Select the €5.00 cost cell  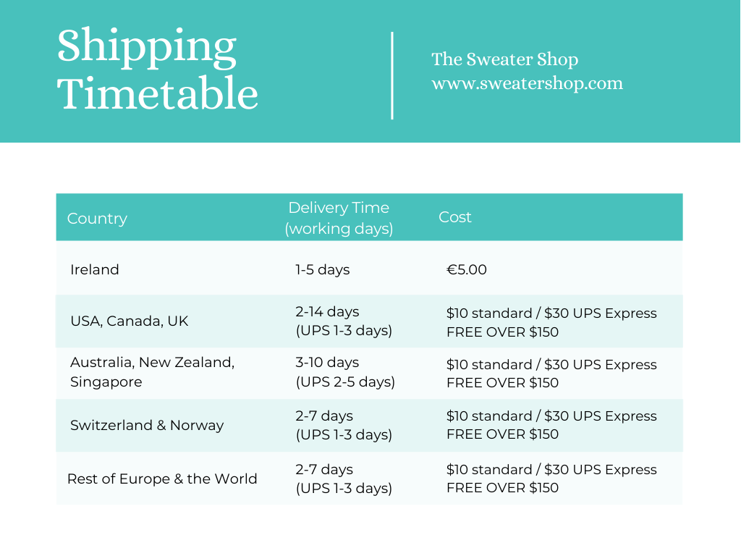pos(467,269)
